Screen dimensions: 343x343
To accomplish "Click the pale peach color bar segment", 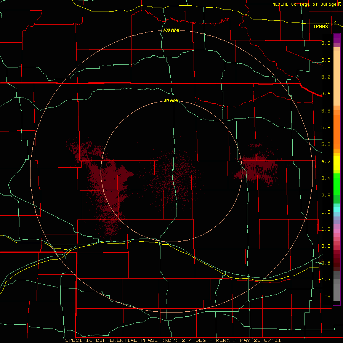I will 337,78.
